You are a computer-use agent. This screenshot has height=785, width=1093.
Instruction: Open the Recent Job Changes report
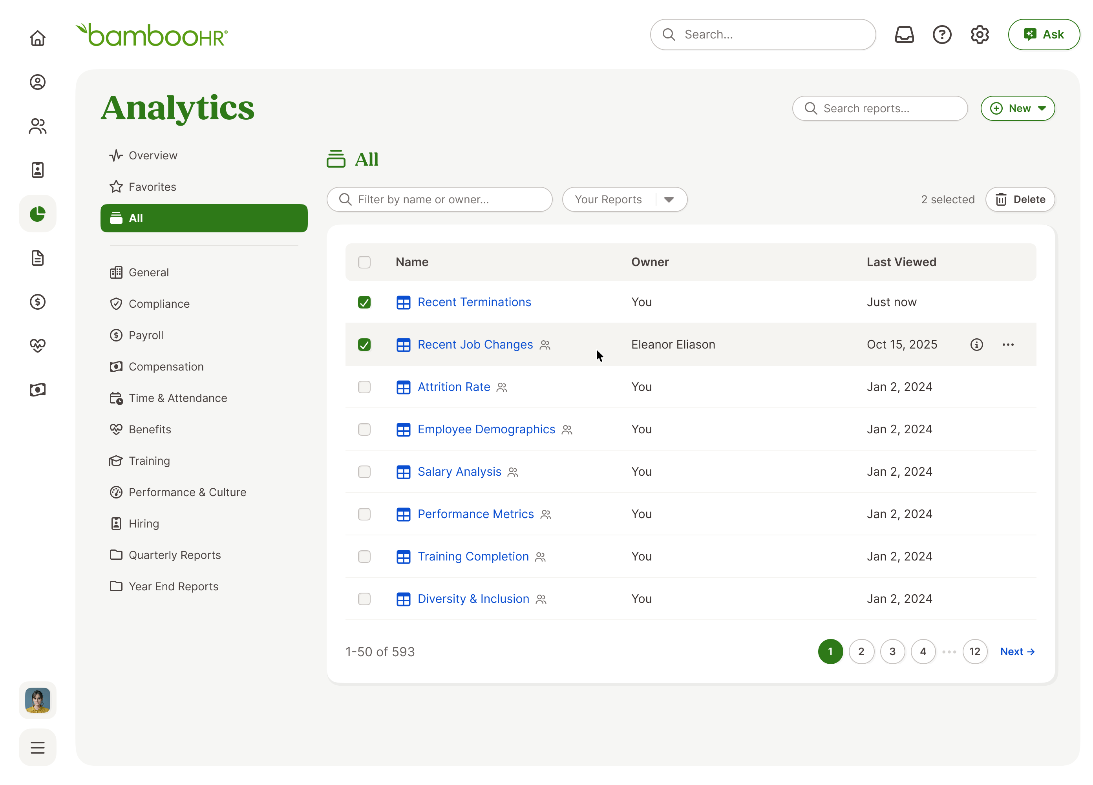475,345
